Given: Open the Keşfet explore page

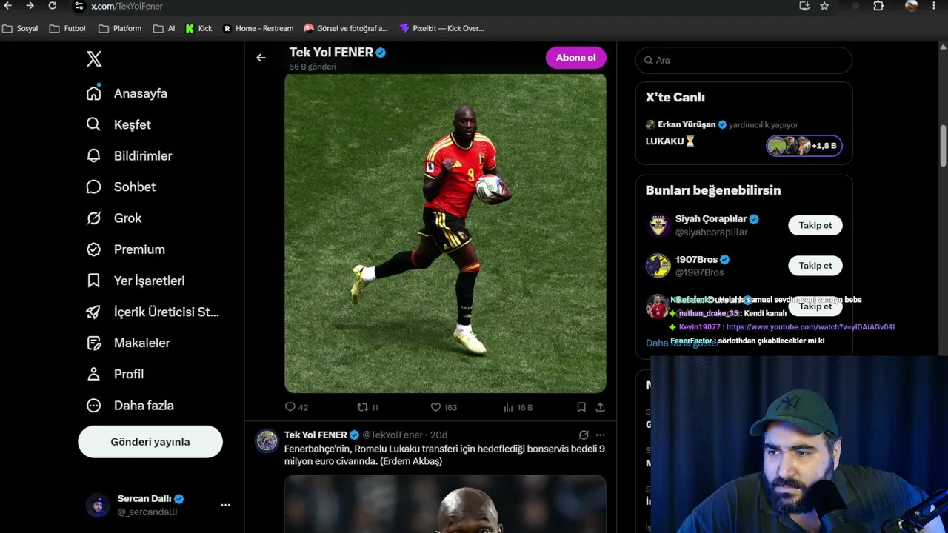Looking at the screenshot, I should pyautogui.click(x=118, y=124).
